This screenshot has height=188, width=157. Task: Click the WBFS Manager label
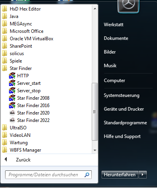[25, 150]
